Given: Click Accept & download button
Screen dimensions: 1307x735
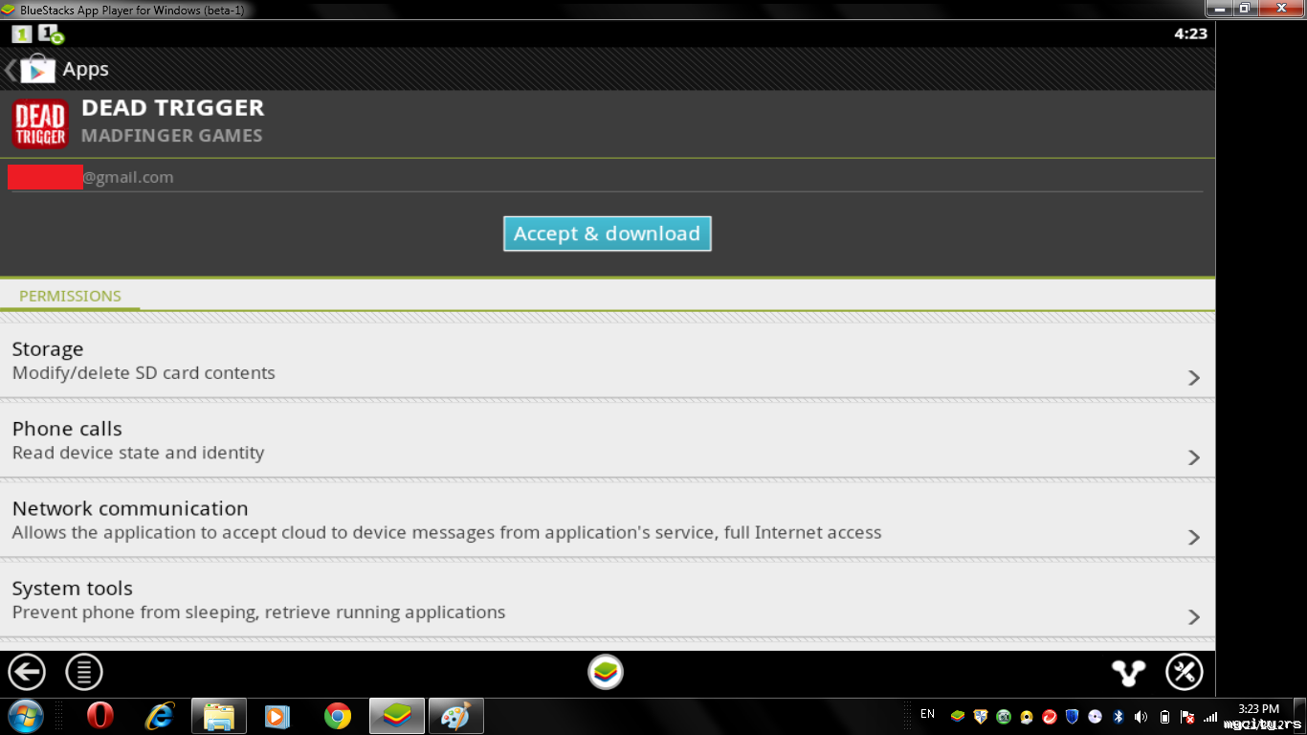Looking at the screenshot, I should point(608,234).
